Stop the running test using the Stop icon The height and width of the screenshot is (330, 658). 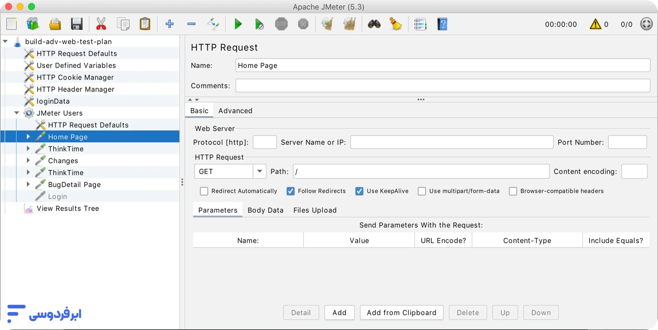point(281,24)
